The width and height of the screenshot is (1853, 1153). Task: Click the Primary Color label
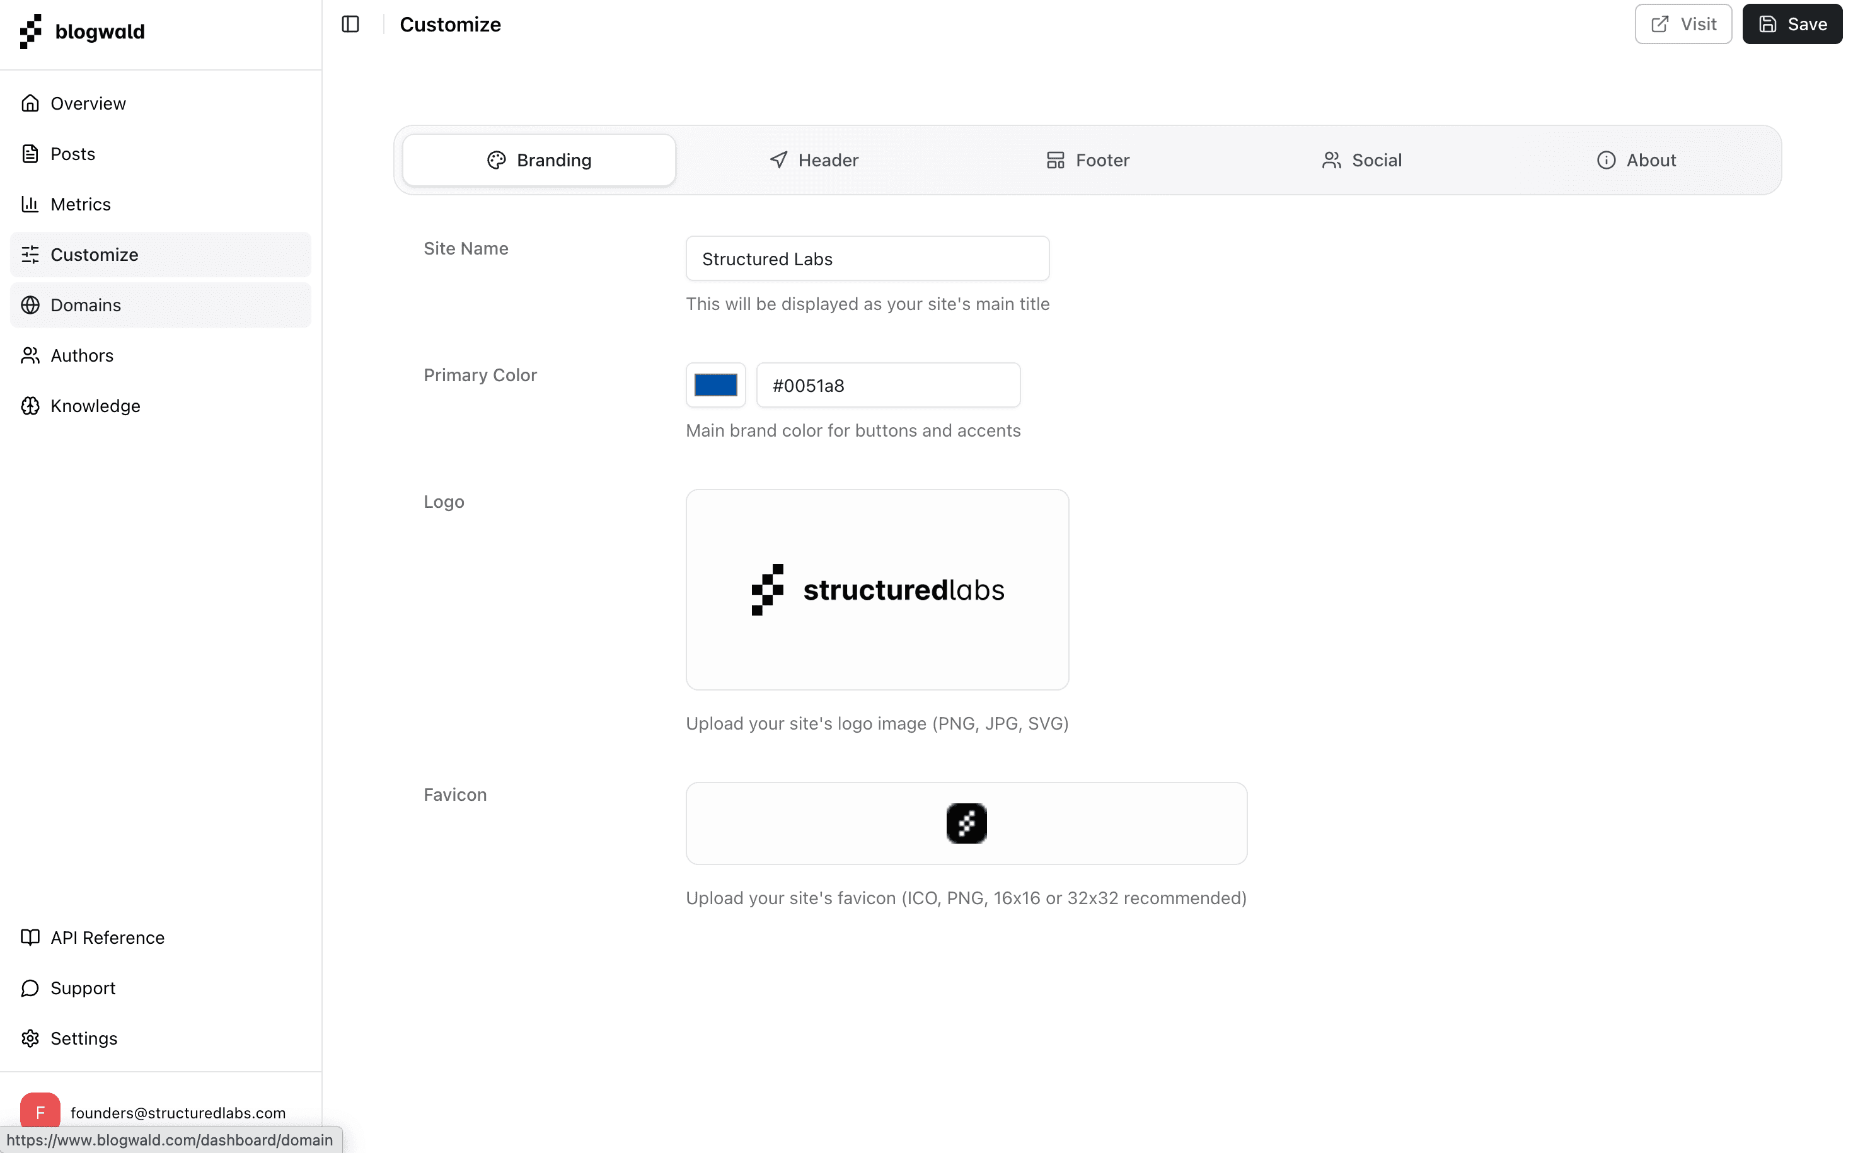tap(480, 375)
